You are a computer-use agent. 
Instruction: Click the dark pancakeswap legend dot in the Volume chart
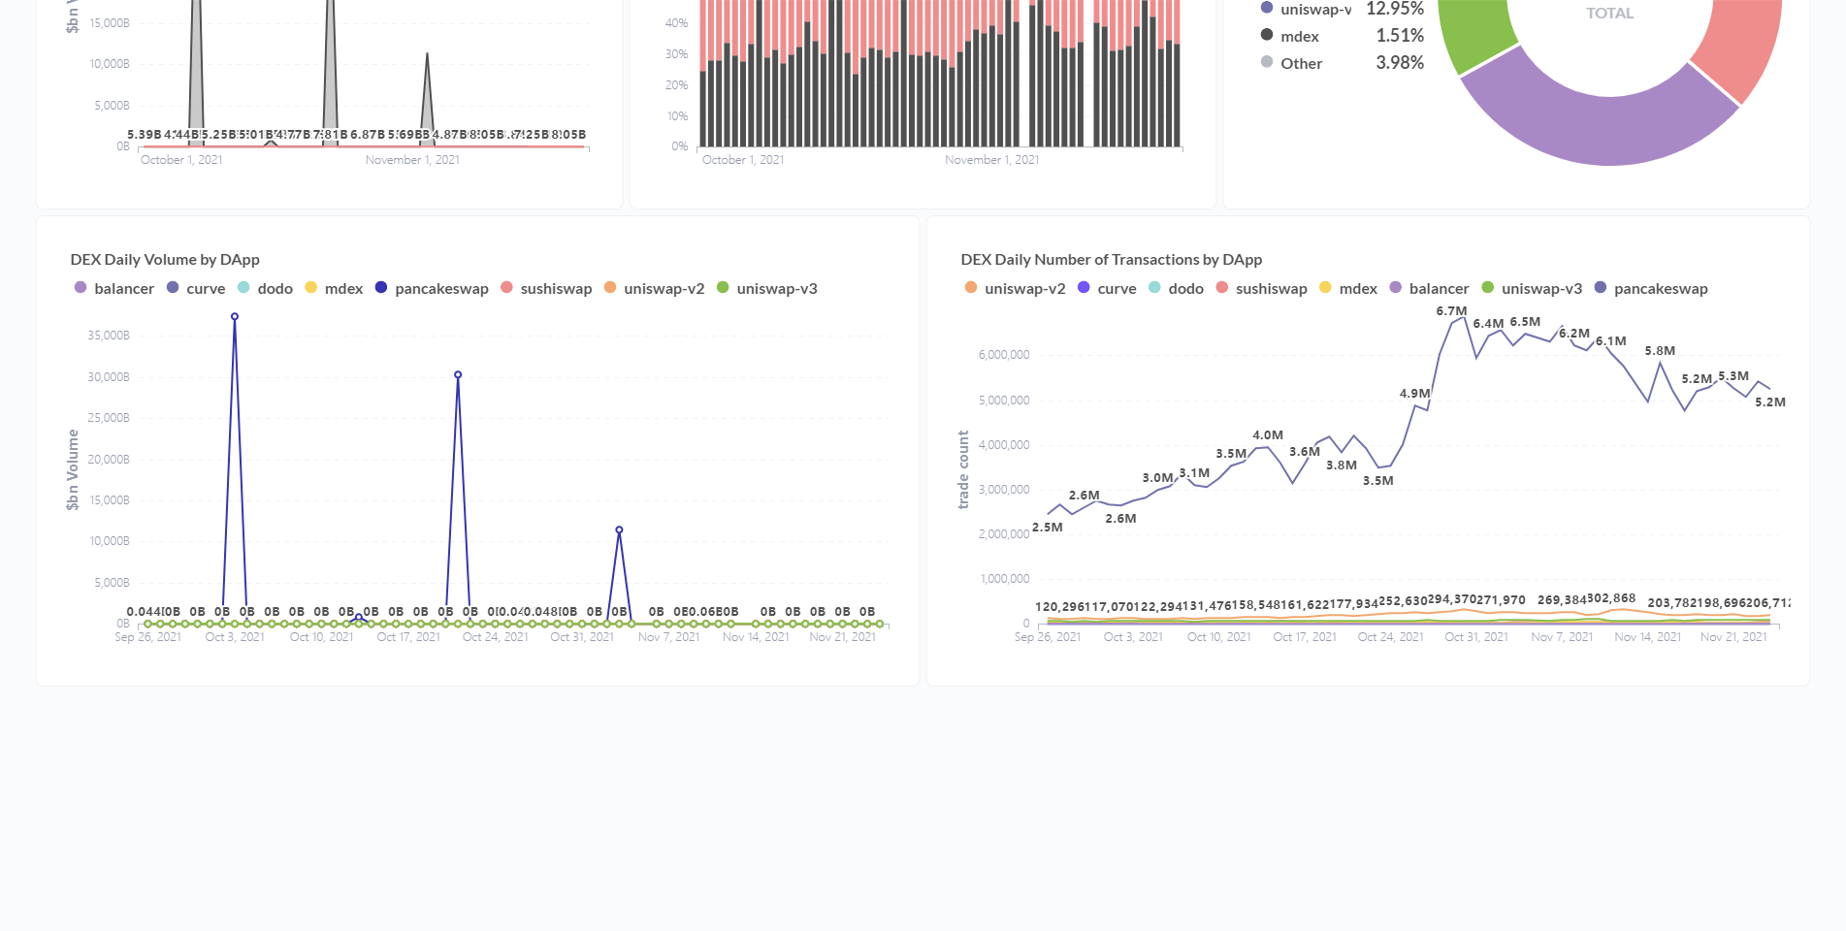coord(381,288)
